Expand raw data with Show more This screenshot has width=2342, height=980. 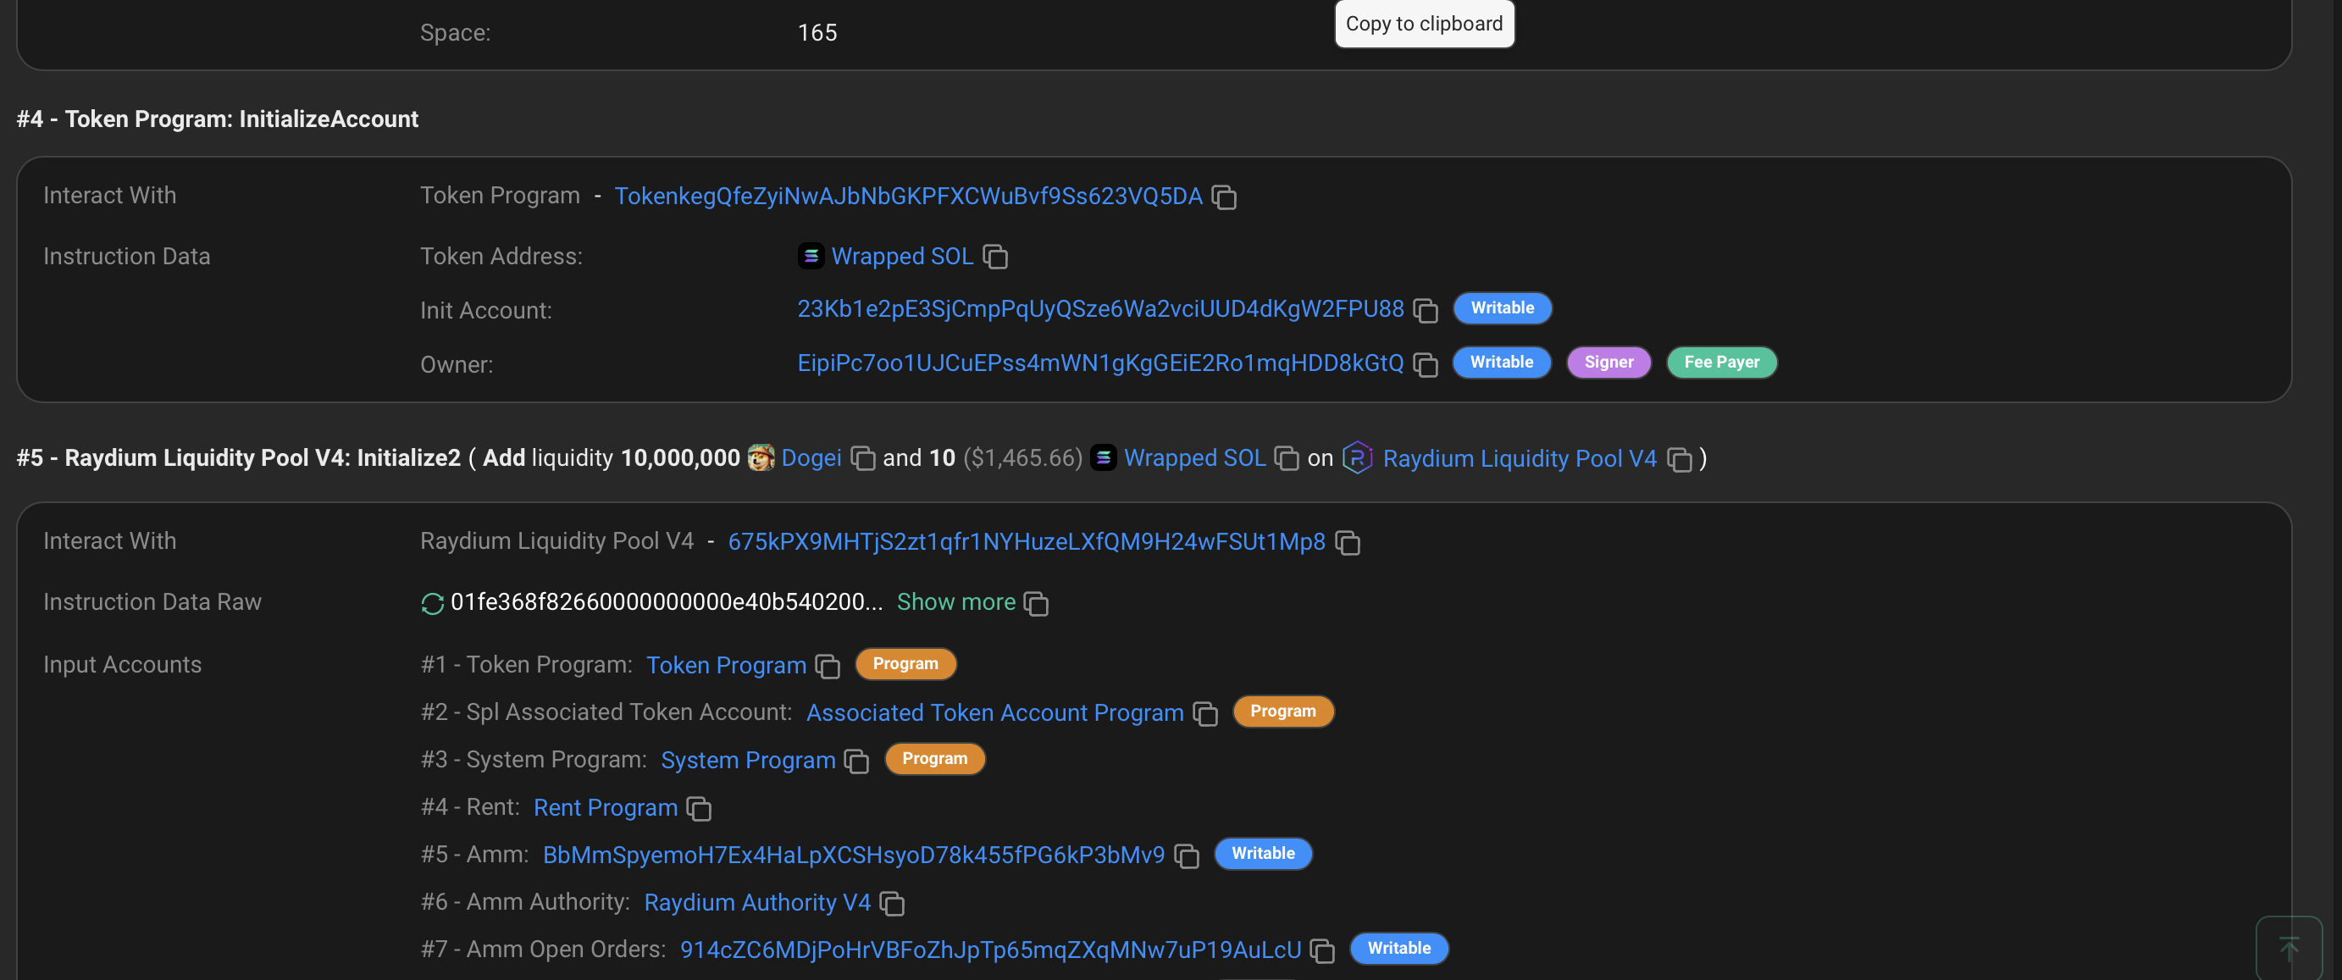pos(955,602)
